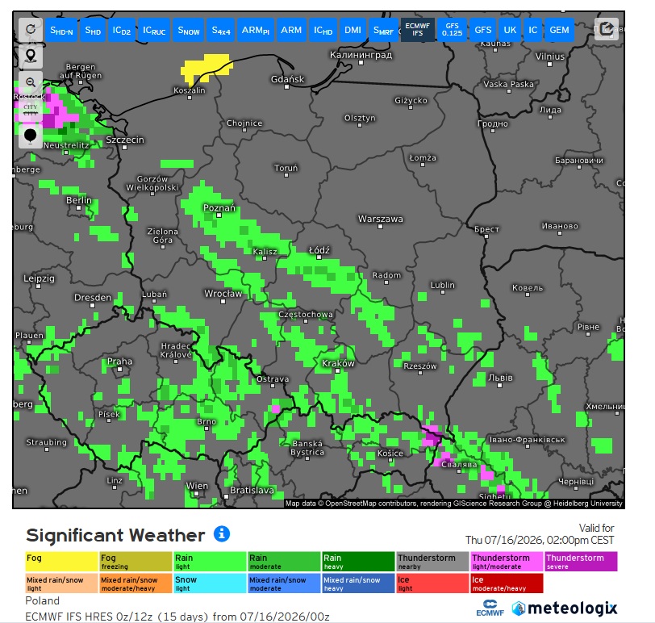
Task: Choose the SNOW model button
Action: 189,30
